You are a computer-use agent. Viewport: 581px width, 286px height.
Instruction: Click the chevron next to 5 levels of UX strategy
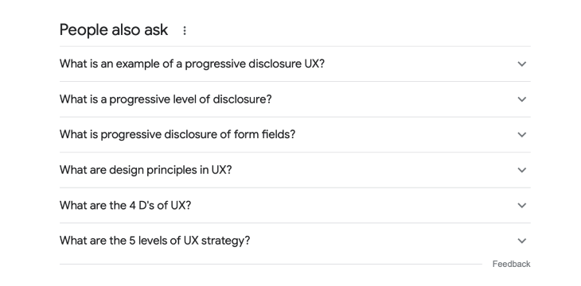click(522, 241)
